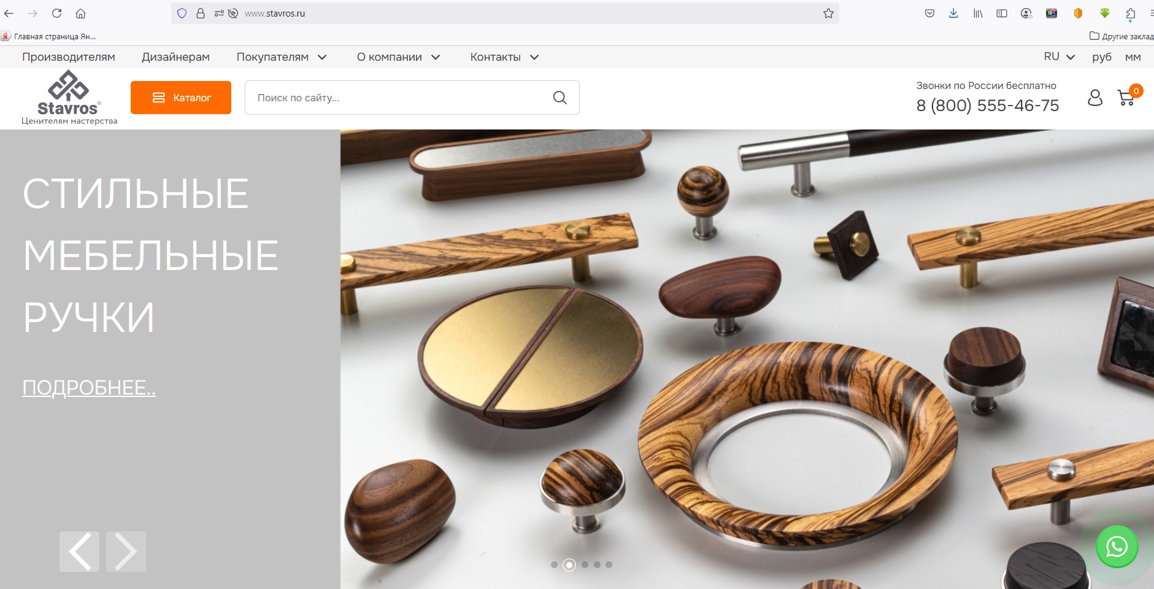Toggle the browser sidebar icon
The image size is (1154, 589).
coord(1002,13)
